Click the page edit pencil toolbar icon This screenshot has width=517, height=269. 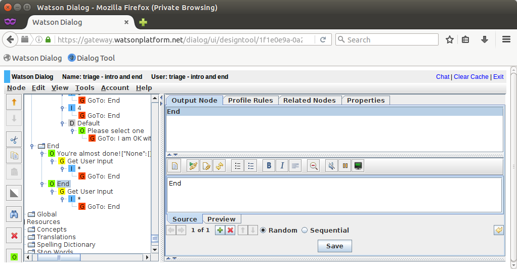[206, 166]
